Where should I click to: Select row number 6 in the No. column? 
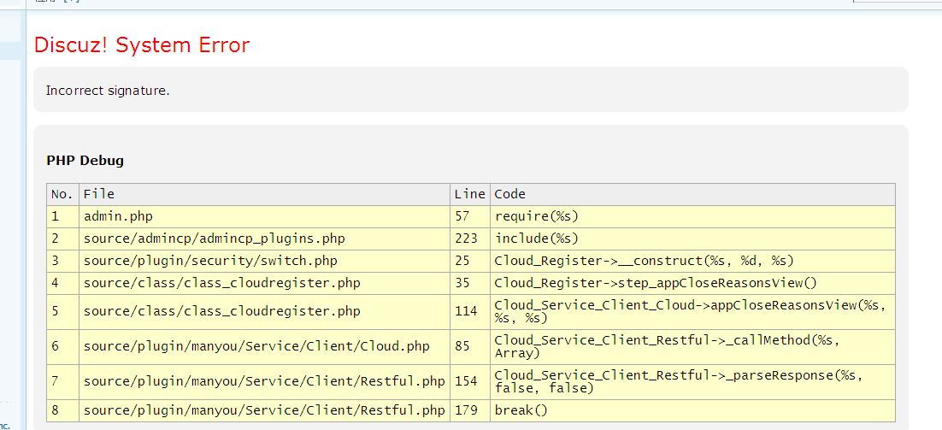point(62,346)
